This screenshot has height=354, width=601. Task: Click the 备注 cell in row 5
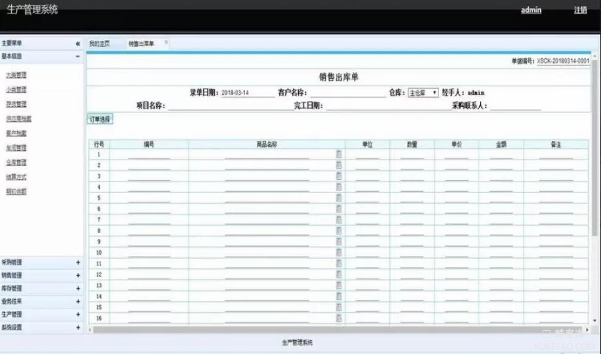(556, 198)
